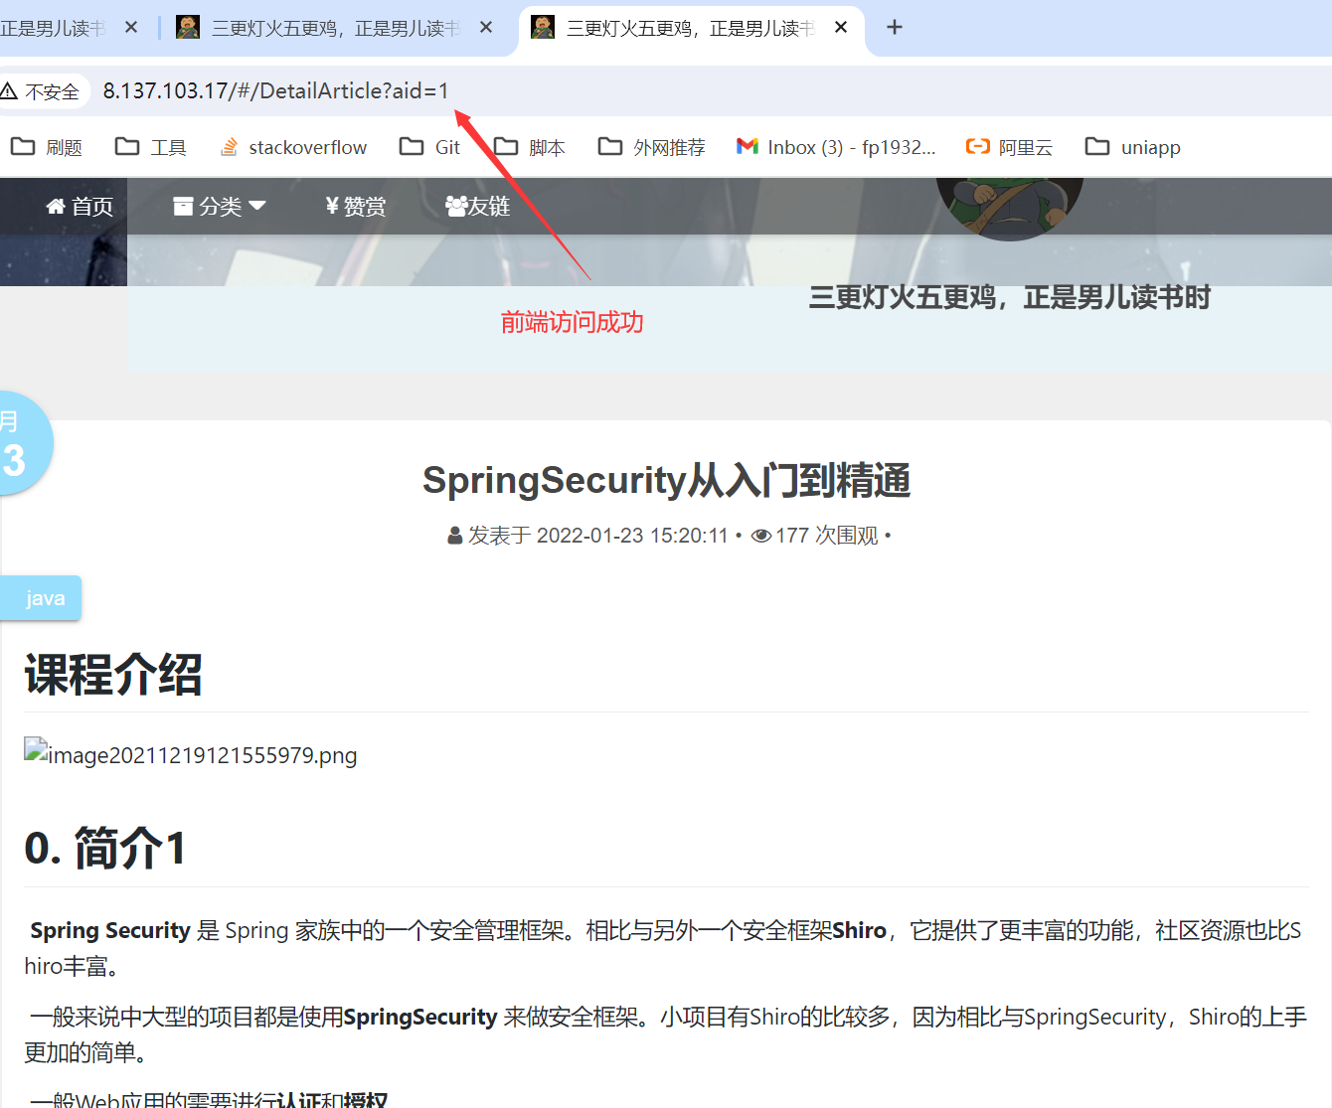Click the 课程介绍 heading
This screenshot has height=1108, width=1332.
113,675
